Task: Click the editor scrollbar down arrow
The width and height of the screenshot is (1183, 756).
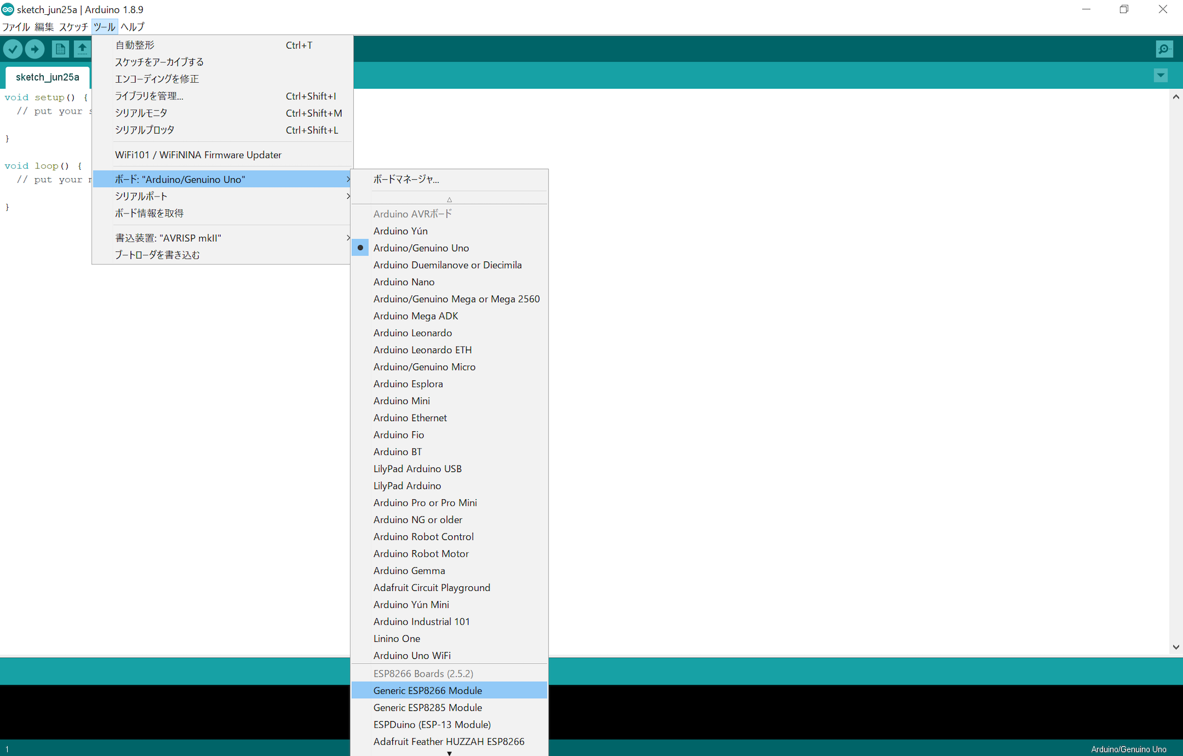Action: click(1175, 647)
